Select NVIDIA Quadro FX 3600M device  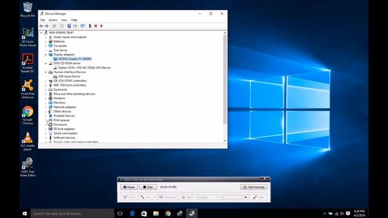click(x=75, y=59)
